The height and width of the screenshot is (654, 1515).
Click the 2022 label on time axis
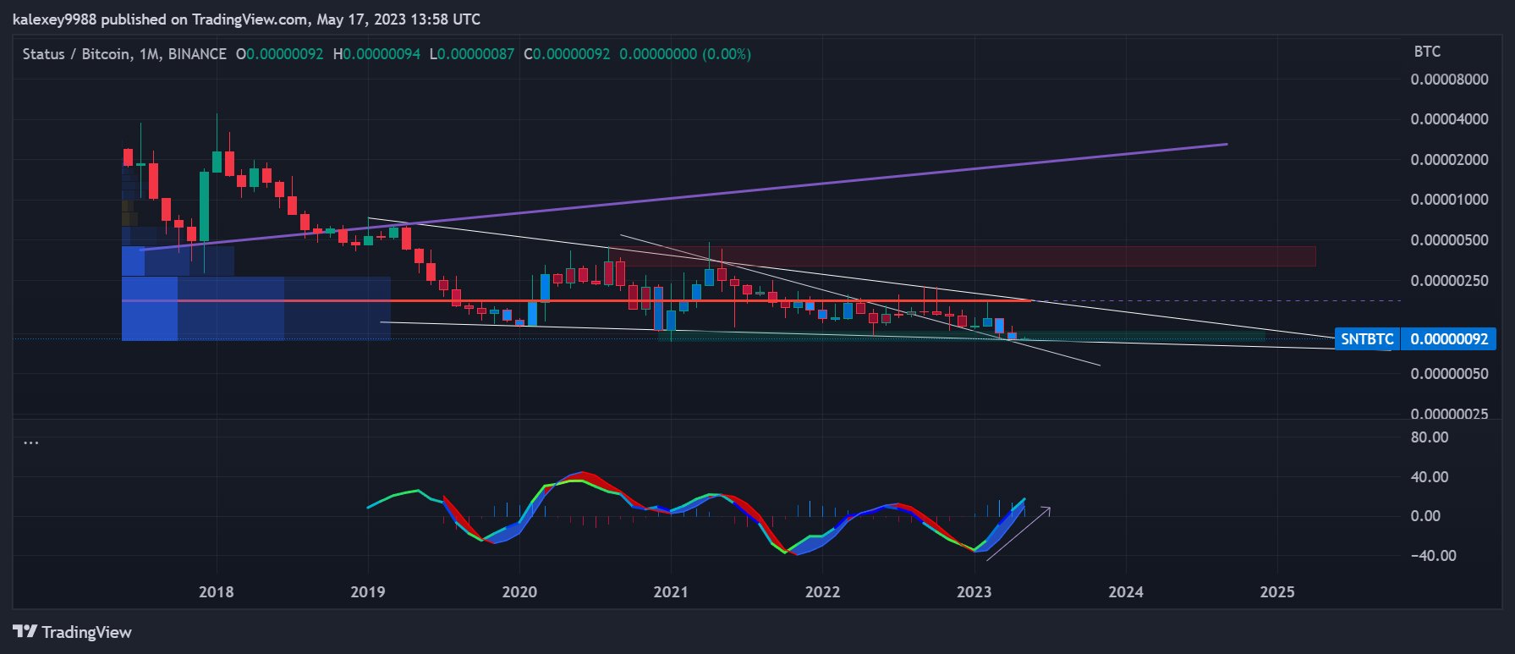[x=822, y=592]
